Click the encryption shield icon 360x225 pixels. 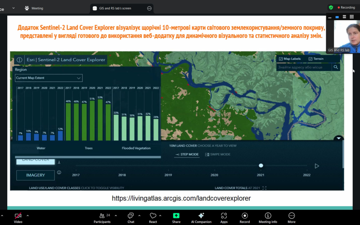click(331, 7)
